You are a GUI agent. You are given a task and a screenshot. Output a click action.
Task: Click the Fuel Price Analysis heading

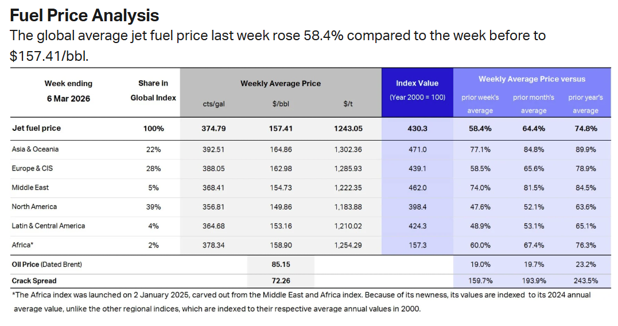84,15
